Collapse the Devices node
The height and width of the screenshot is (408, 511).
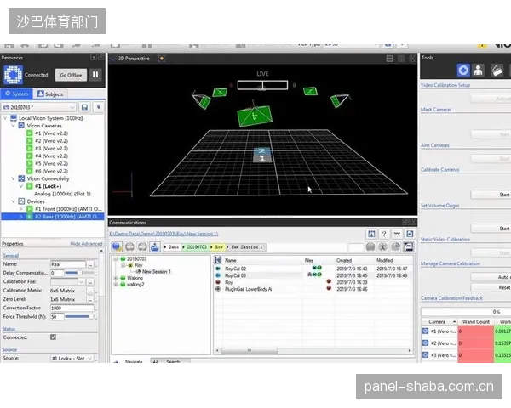pos(14,201)
